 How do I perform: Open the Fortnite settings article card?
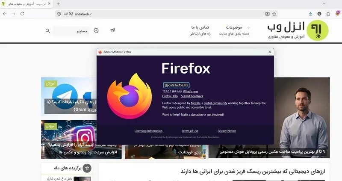(165, 151)
